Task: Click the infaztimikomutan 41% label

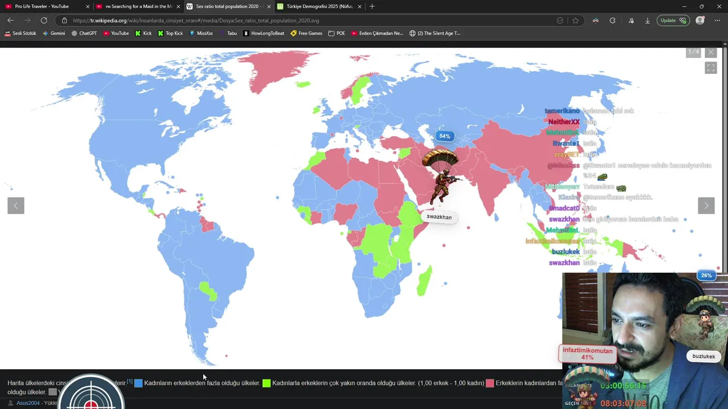Action: coord(588,354)
